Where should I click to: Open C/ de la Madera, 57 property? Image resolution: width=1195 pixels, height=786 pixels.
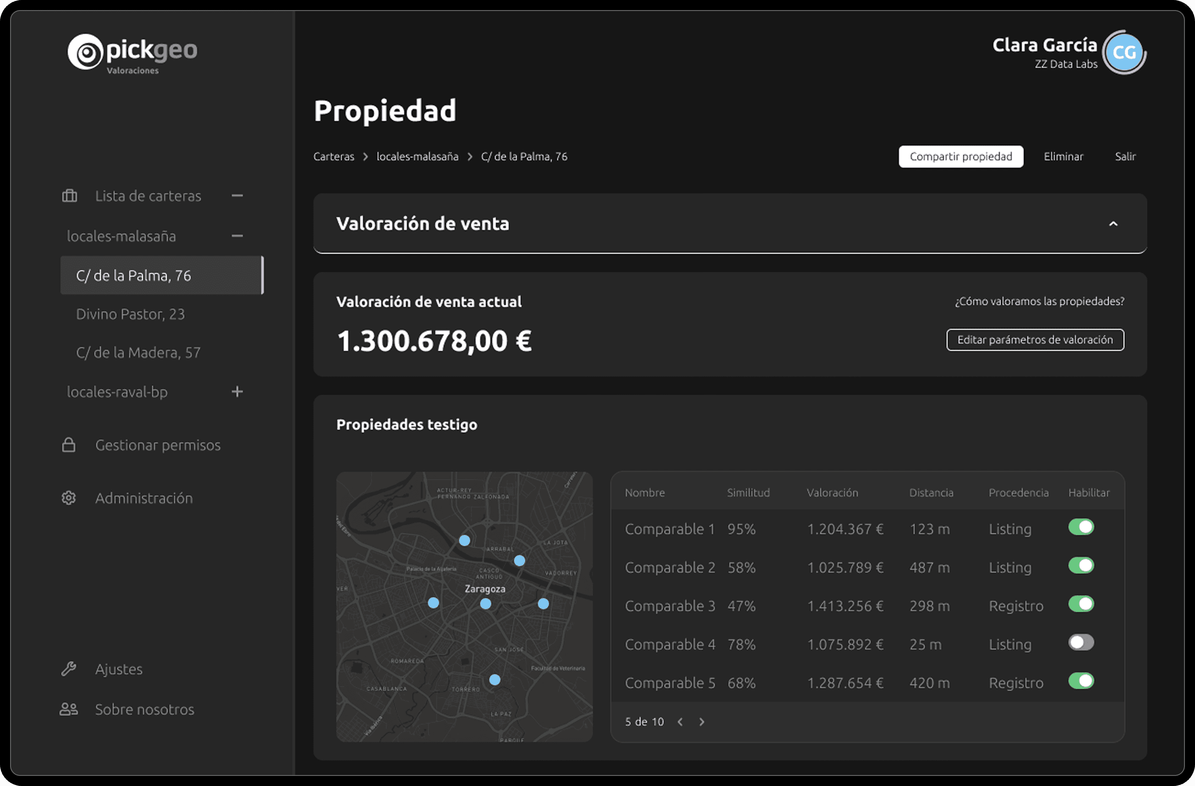[138, 353]
